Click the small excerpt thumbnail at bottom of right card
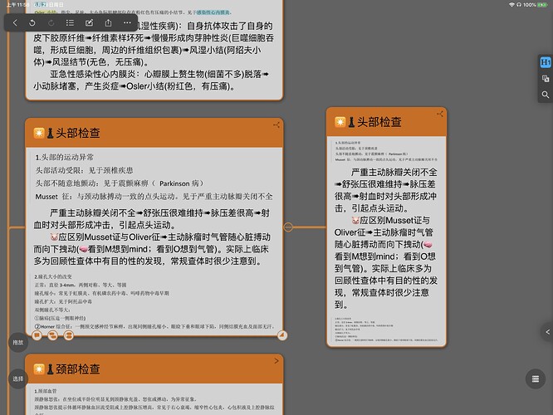553x415 pixels. [x=386, y=329]
